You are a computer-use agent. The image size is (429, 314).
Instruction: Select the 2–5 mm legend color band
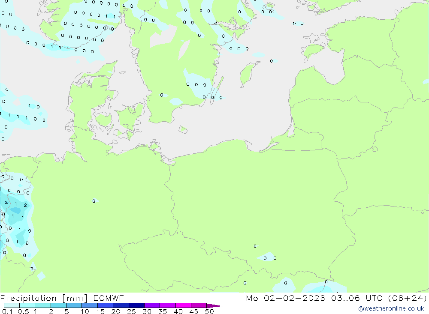click(x=58, y=305)
